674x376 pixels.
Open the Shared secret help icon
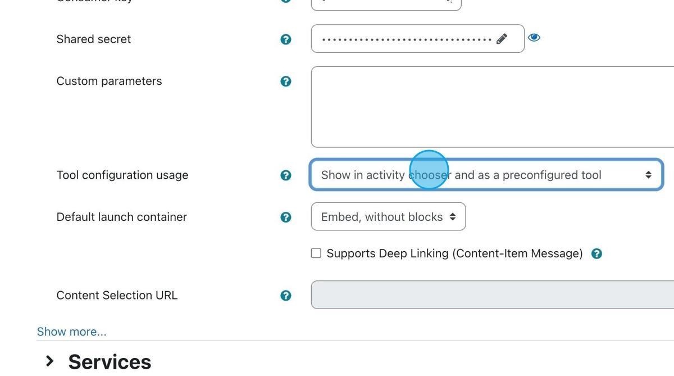286,39
